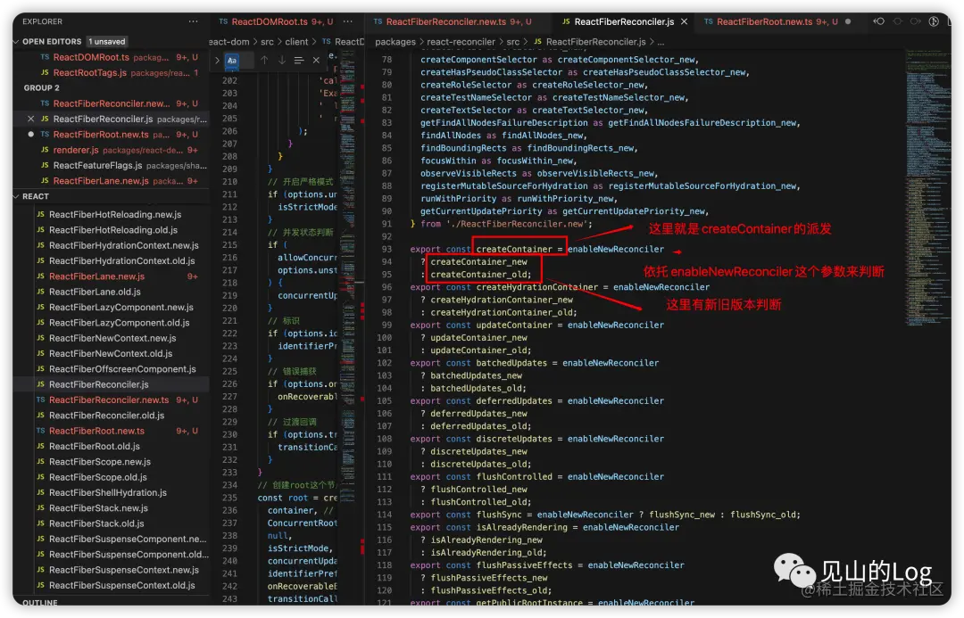Open more actions for the ReactDOMRoot.ts editor group
The image size is (964, 618).
348,21
